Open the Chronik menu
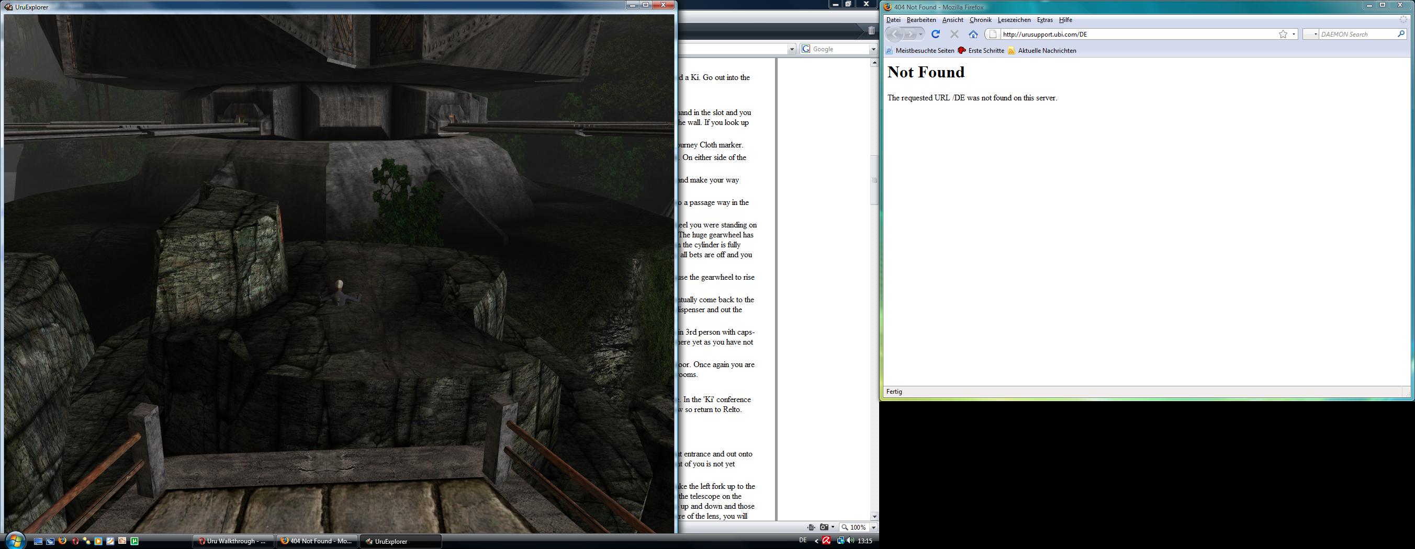This screenshot has width=1415, height=549. (981, 20)
